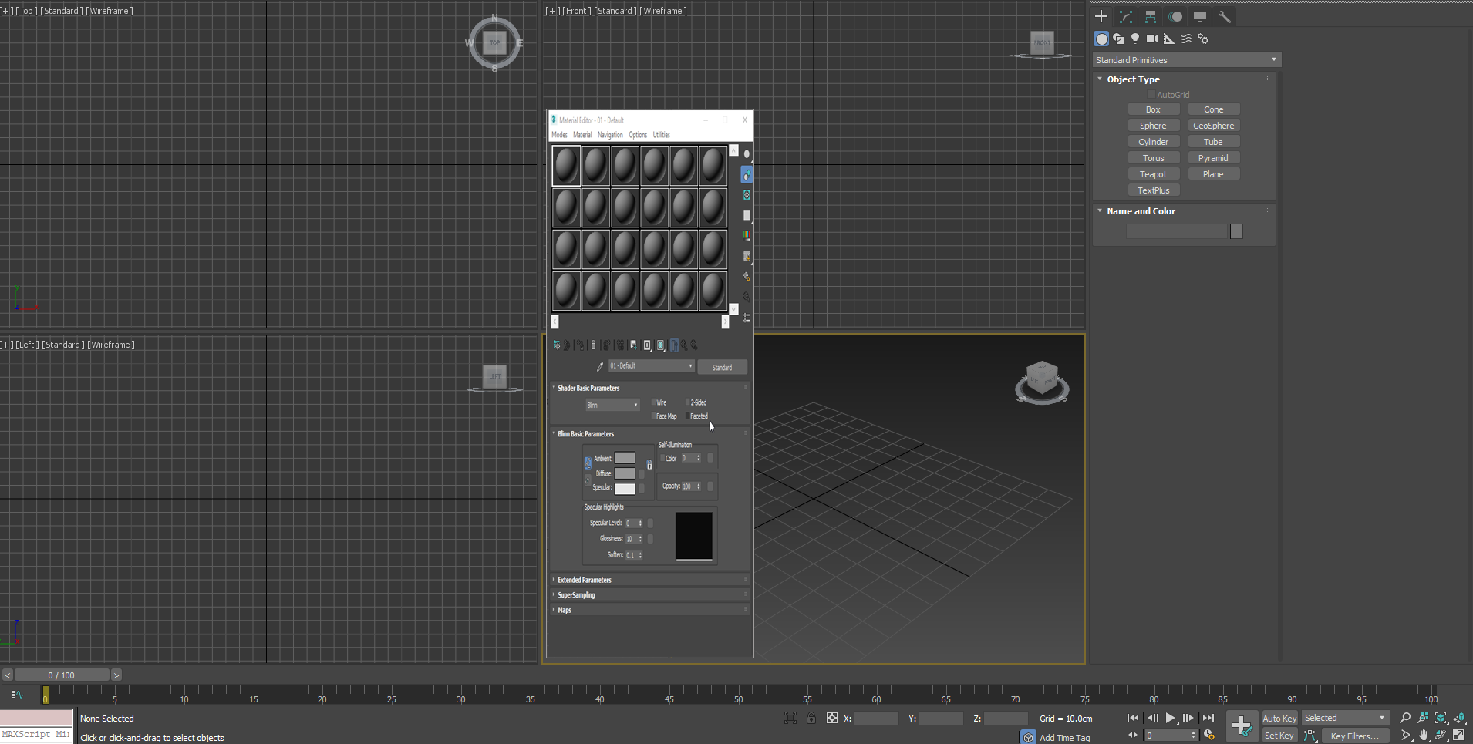Image resolution: width=1473 pixels, height=744 pixels.
Task: Open the Motion tab in command panel
Action: (1175, 16)
